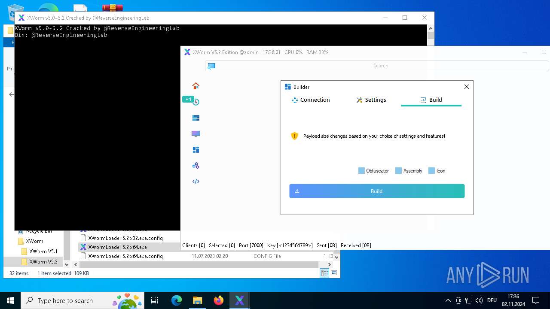This screenshot has width=550, height=309.
Task: Click Clients [0] in status bar
Action: pos(193,245)
